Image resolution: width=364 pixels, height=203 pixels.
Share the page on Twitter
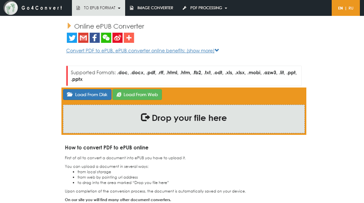72,38
